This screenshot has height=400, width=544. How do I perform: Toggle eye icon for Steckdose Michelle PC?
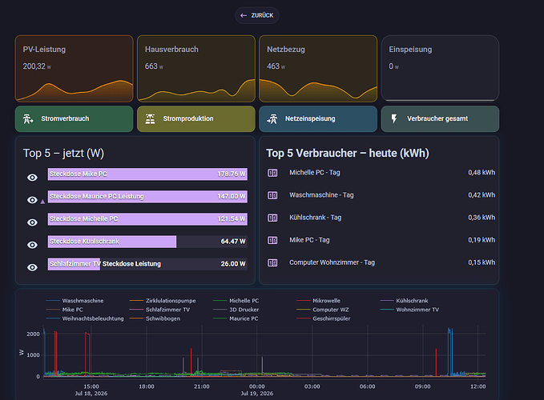click(x=32, y=222)
